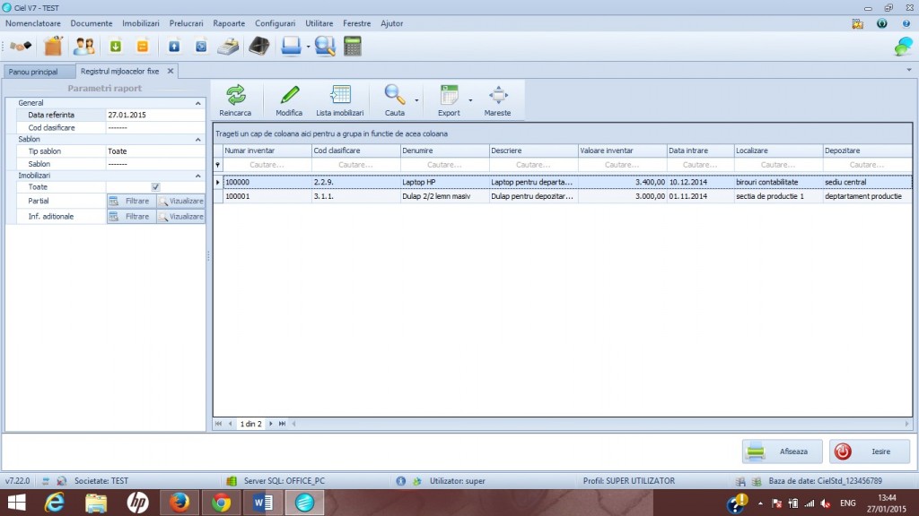Image resolution: width=919 pixels, height=516 pixels.
Task: Click the chat bubbles icon at top right
Action: 903,47
